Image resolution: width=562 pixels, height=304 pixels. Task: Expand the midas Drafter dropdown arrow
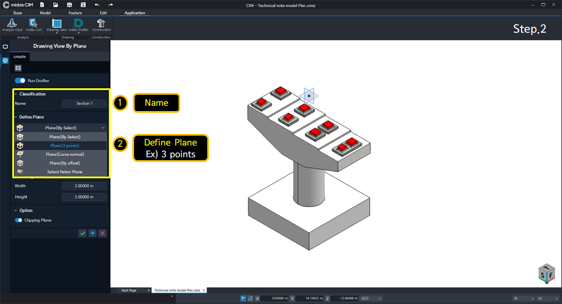pos(78,33)
